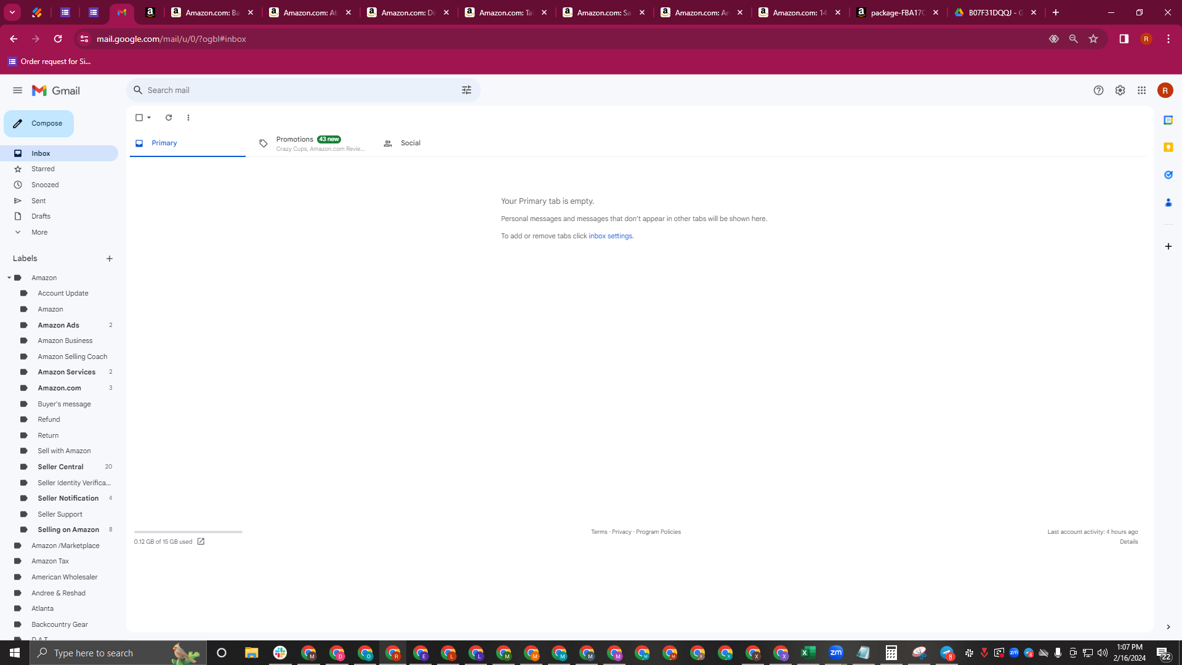Go back in browser
The image size is (1182, 665).
14,39
